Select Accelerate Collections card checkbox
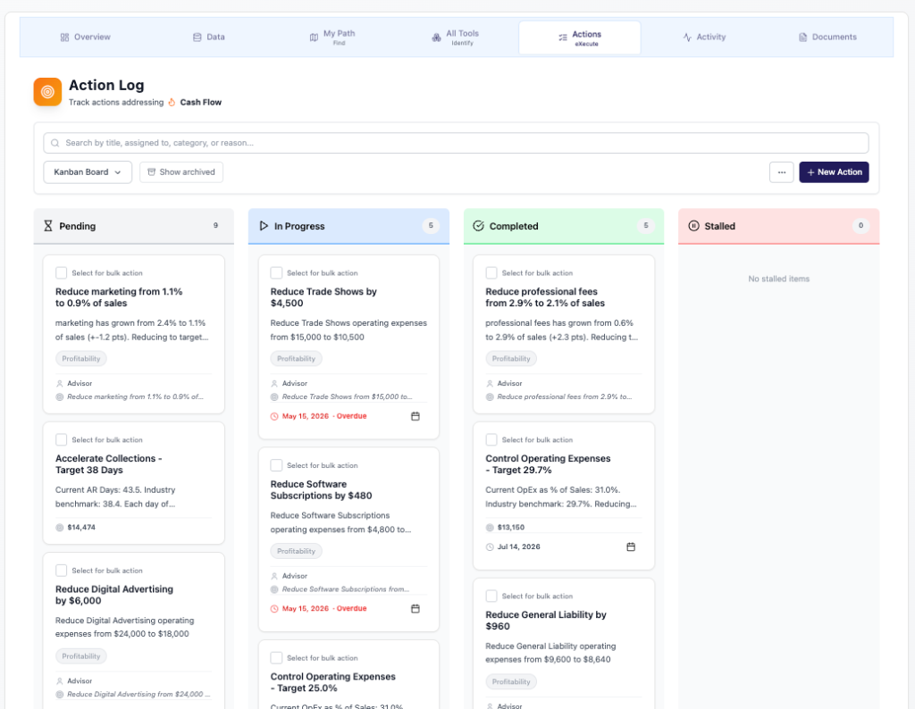Image resolution: width=915 pixels, height=709 pixels. (61, 439)
